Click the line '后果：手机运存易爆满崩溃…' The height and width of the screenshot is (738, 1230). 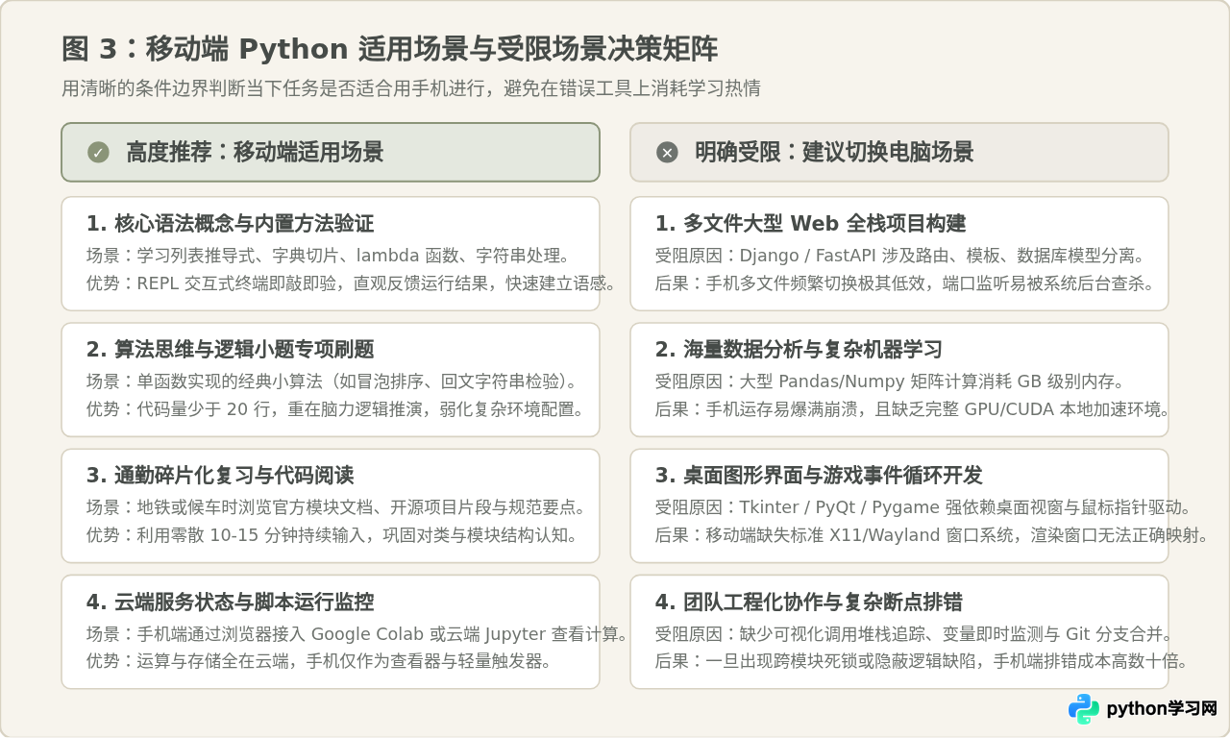(x=913, y=410)
